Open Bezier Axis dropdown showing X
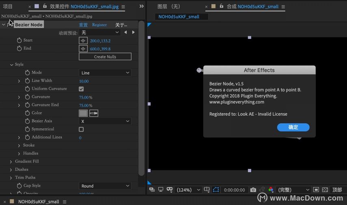 click(x=105, y=121)
